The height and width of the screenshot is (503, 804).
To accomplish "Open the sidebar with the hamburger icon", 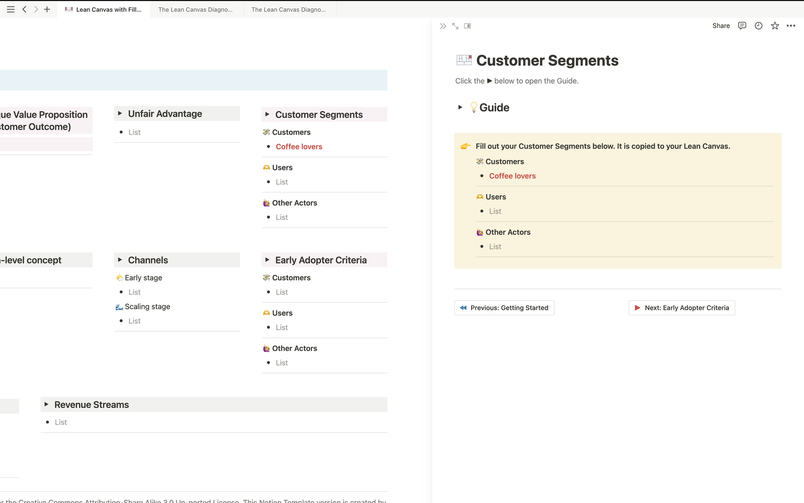I will 10,9.
